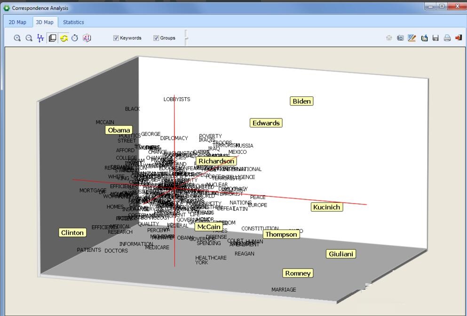Click the Biden group label
This screenshot has height=316, width=467.
301,101
